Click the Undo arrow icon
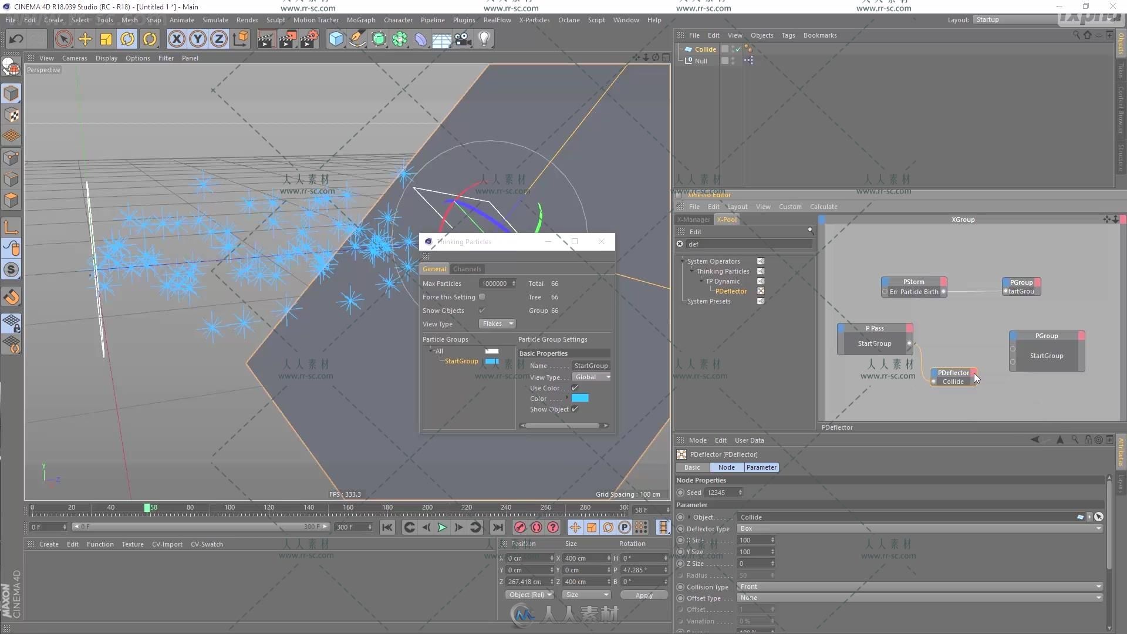This screenshot has width=1127, height=634. 16,39
